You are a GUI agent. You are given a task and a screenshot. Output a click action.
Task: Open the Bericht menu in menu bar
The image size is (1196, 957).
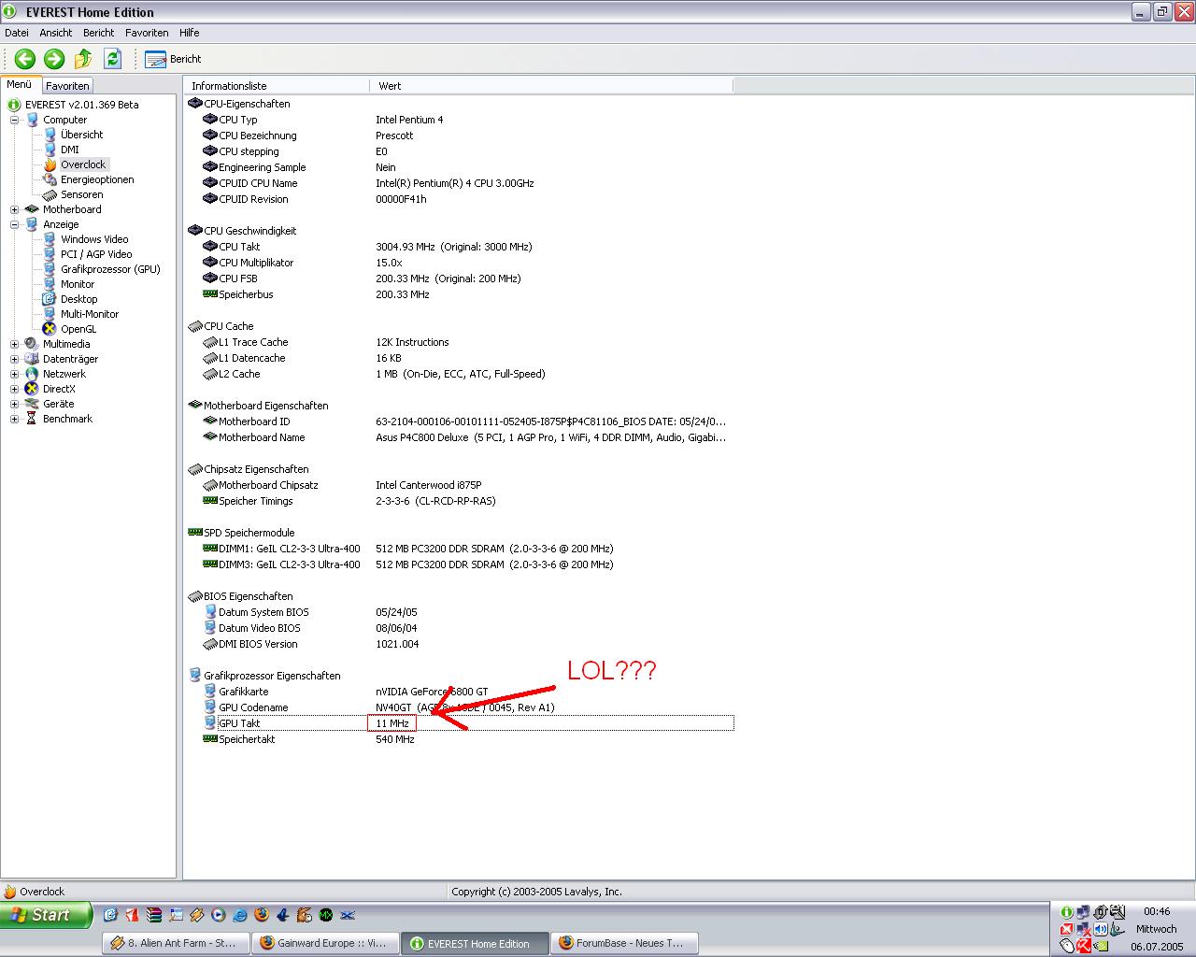[98, 33]
